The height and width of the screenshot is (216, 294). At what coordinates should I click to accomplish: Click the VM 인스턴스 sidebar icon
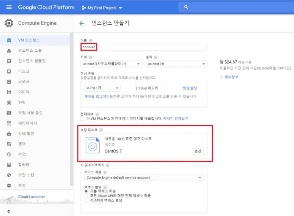[9, 40]
